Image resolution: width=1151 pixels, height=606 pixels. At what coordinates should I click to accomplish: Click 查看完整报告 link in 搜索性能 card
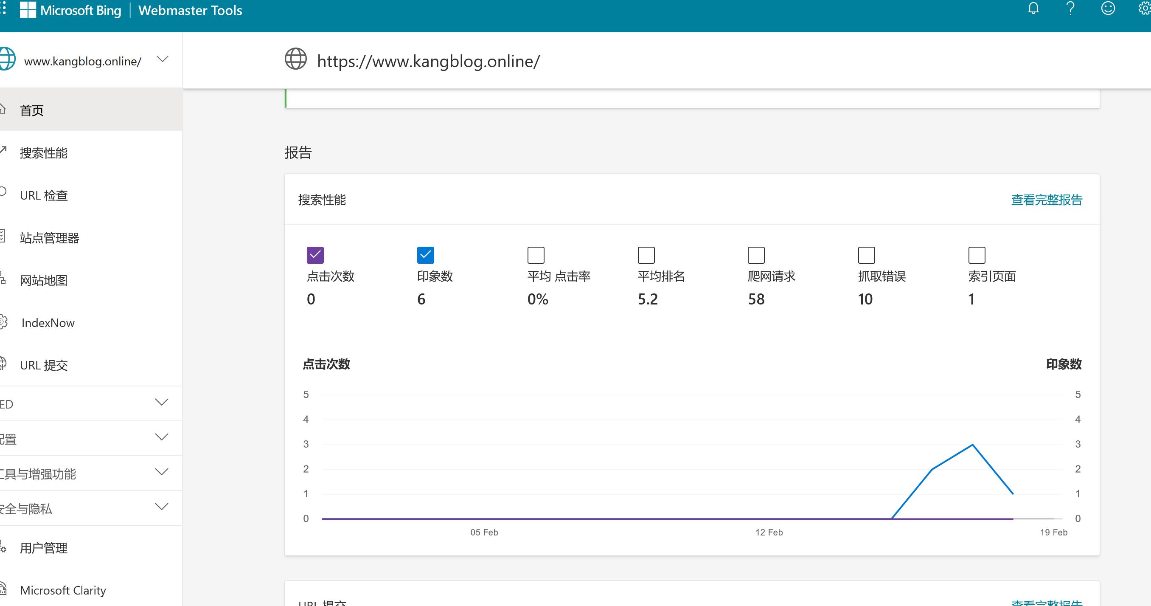pos(1047,200)
